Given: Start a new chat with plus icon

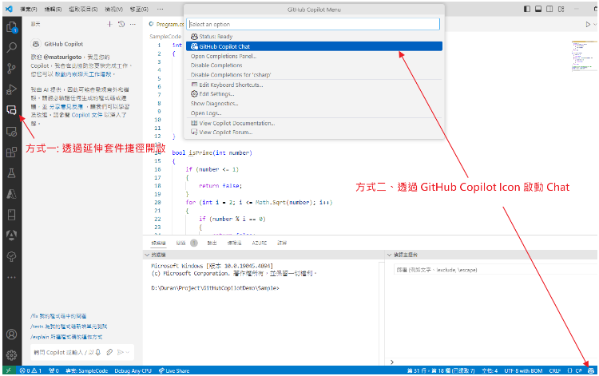Looking at the screenshot, I should [x=109, y=24].
